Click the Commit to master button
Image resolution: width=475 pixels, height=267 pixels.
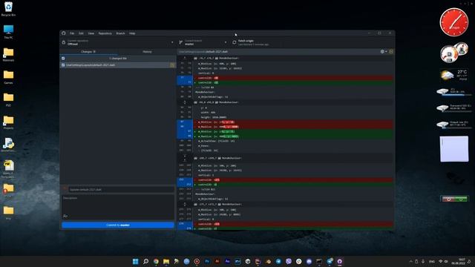coord(118,225)
